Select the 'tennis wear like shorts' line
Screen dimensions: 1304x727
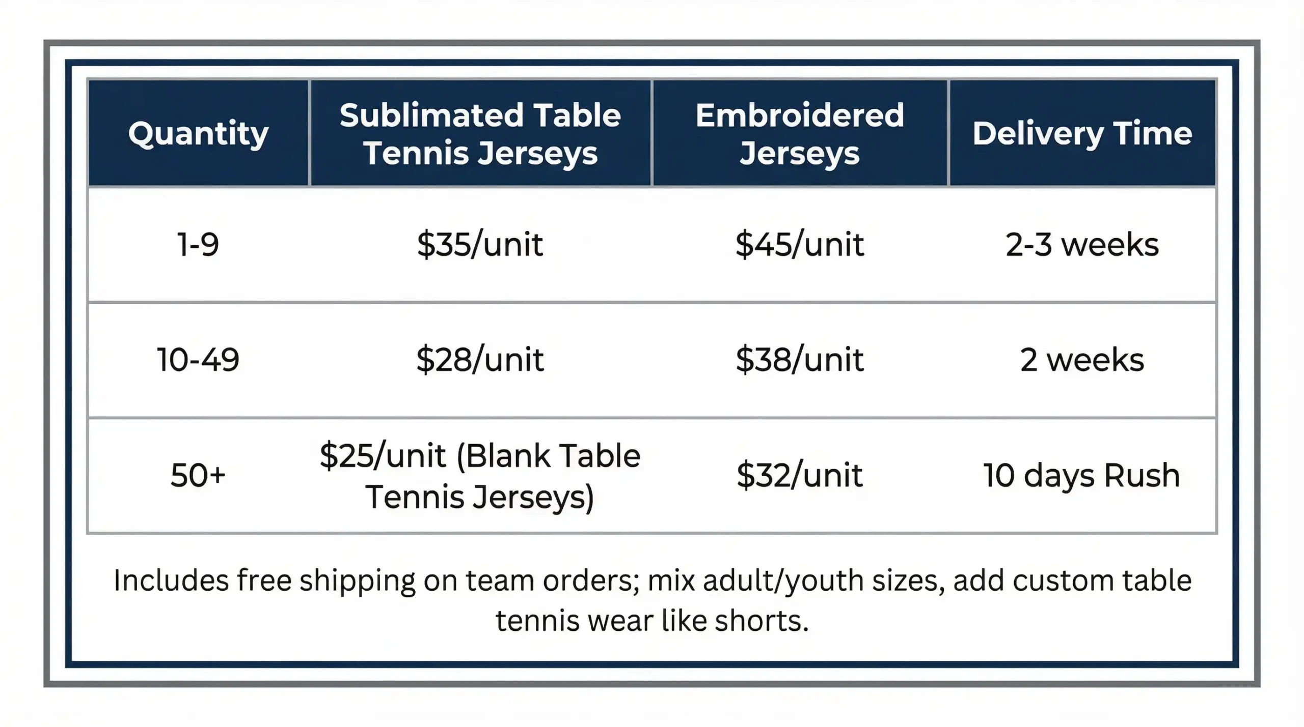pos(652,621)
